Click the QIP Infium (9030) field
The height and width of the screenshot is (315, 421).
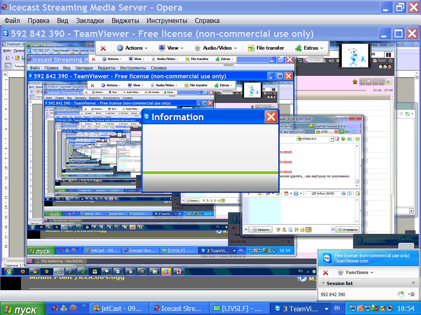pos(322,194)
